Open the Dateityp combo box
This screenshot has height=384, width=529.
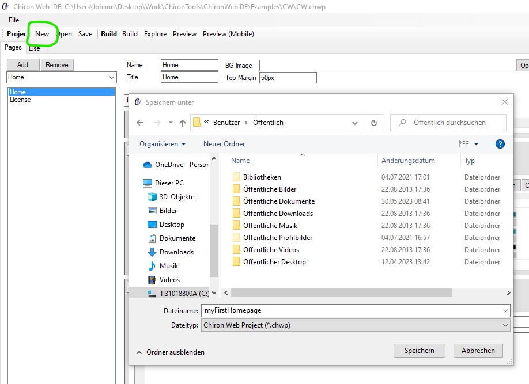click(x=356, y=325)
